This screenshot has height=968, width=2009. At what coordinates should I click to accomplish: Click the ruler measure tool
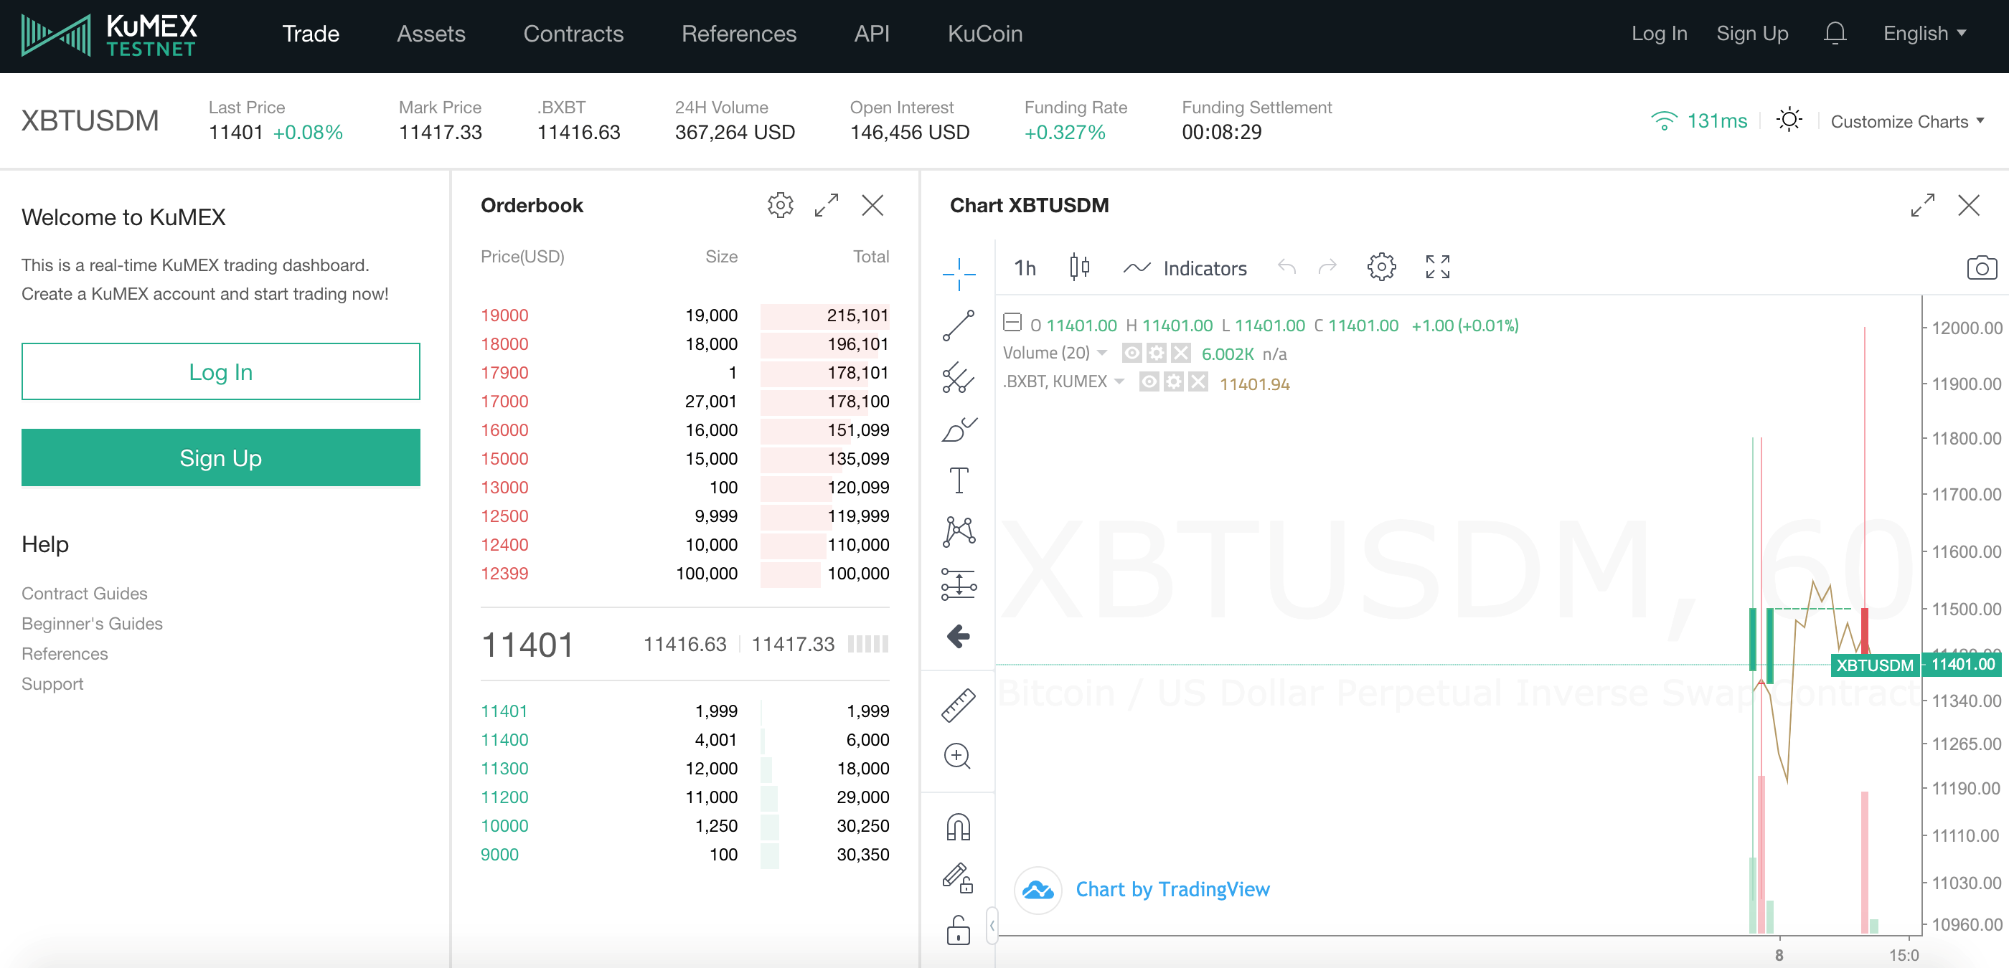[x=958, y=705]
